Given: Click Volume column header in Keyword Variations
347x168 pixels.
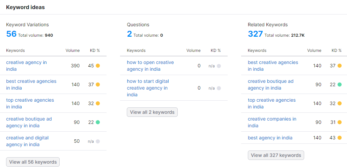Looking at the screenshot, I should click(x=73, y=51).
